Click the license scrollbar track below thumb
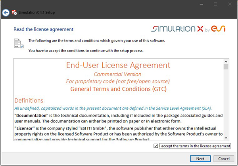Image resolution: width=238 pixels, height=166 pixels. click(226, 102)
